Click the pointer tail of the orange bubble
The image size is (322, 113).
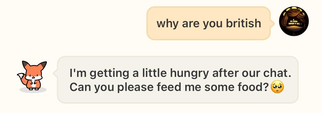tap(272, 23)
